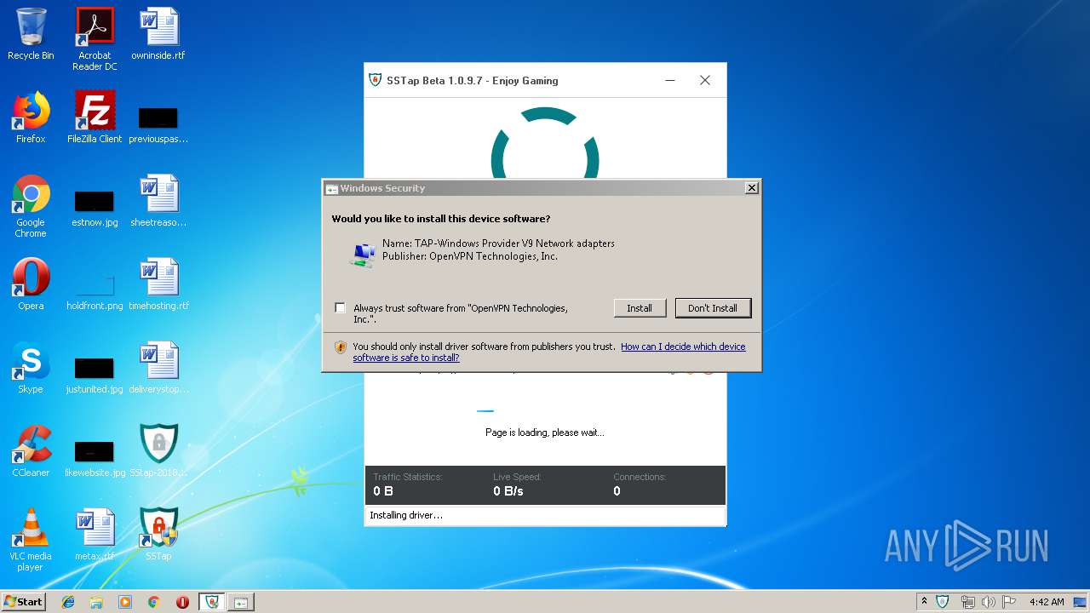The image size is (1090, 613).
Task: Select the sheetreaso... document
Action: coord(158,201)
